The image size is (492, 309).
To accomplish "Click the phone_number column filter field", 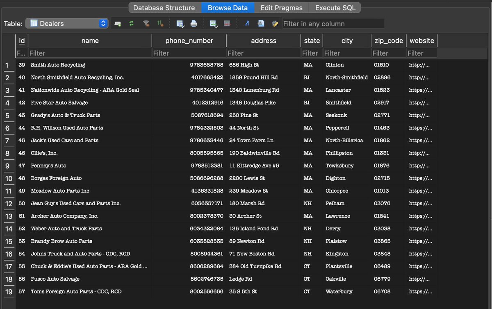I will [189, 53].
